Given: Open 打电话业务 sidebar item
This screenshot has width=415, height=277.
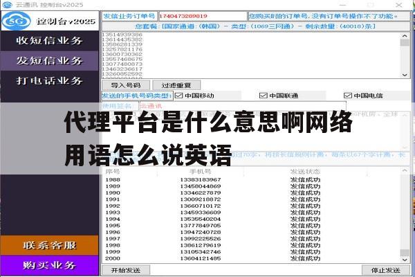Looking at the screenshot, I should point(49,80).
